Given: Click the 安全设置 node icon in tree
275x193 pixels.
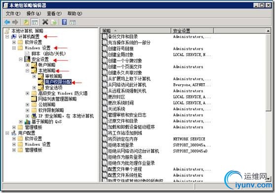Looking at the screenshot, I should 27,59.
